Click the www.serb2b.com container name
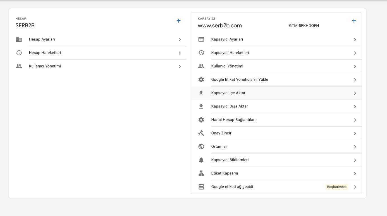Image resolution: width=387 pixels, height=216 pixels. click(220, 26)
